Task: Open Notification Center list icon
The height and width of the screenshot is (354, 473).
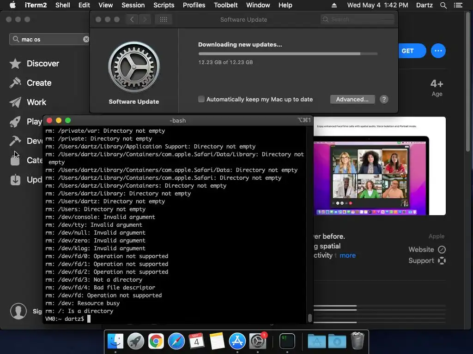Action: pos(458,5)
